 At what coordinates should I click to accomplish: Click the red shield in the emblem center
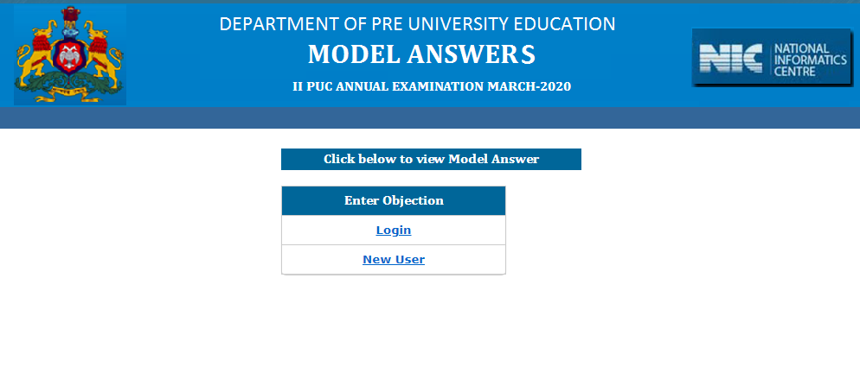[x=69, y=59]
